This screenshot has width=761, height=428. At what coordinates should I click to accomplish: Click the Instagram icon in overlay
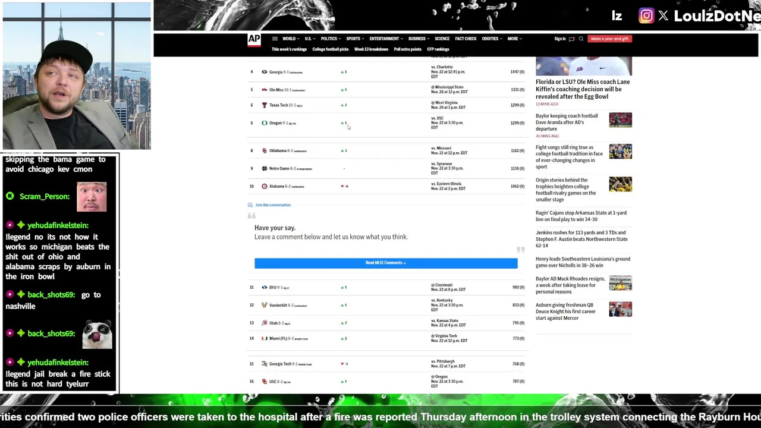point(646,16)
